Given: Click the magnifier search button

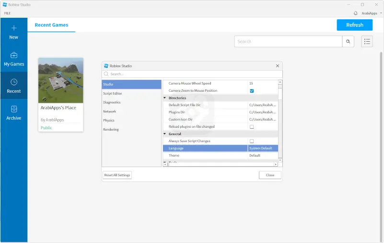Looking at the screenshot, I should pyautogui.click(x=349, y=41).
